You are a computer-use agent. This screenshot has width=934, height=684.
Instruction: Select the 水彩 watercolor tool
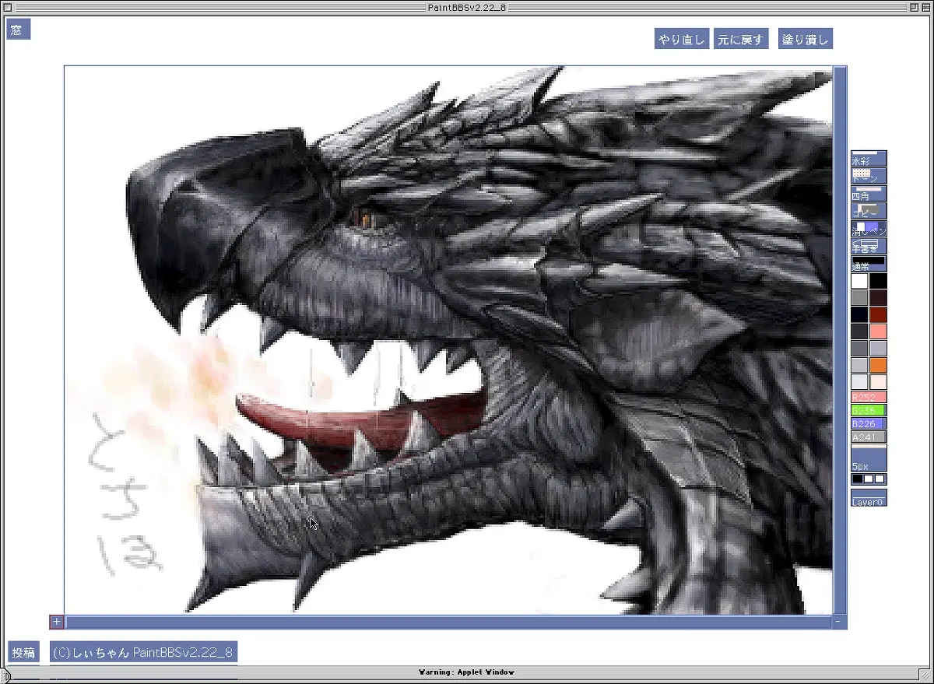click(869, 158)
